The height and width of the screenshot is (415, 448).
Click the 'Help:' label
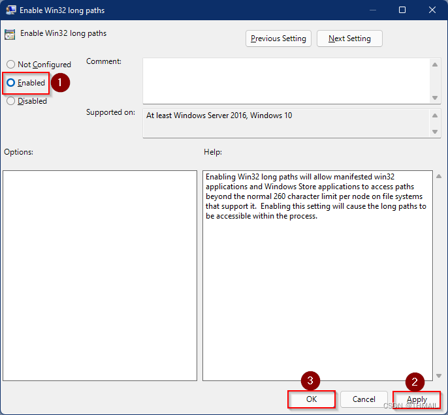tap(213, 152)
